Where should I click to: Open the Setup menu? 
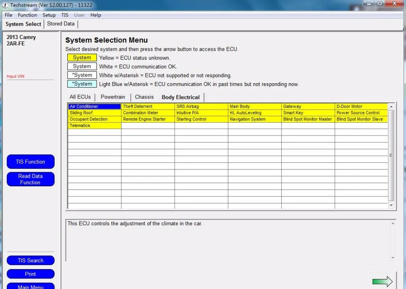pyautogui.click(x=49, y=15)
